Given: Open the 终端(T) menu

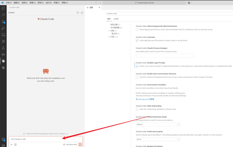Looking at the screenshot, I should [x=57, y=3].
